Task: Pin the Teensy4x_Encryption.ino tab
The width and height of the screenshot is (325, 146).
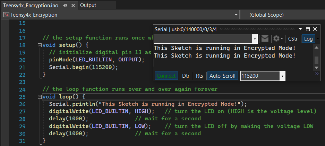Action: point(65,6)
